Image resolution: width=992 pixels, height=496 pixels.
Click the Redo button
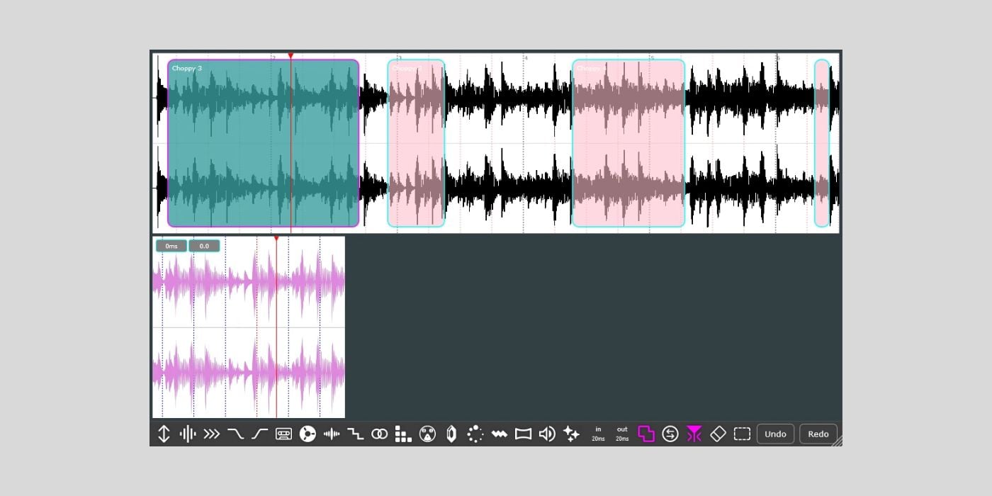pos(818,434)
